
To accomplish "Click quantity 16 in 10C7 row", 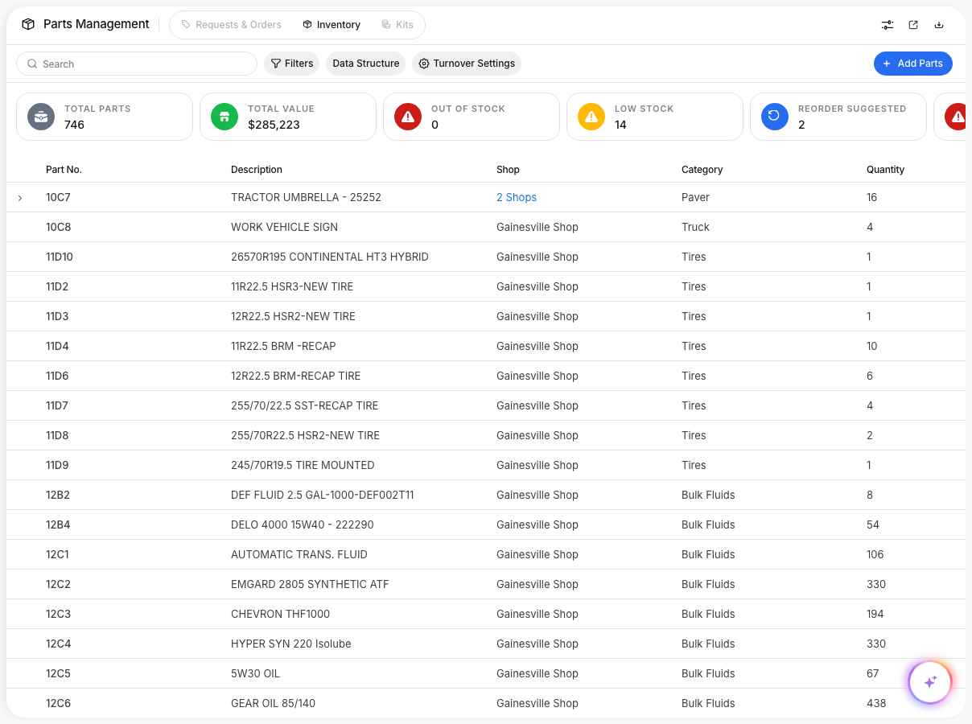I will tap(872, 197).
